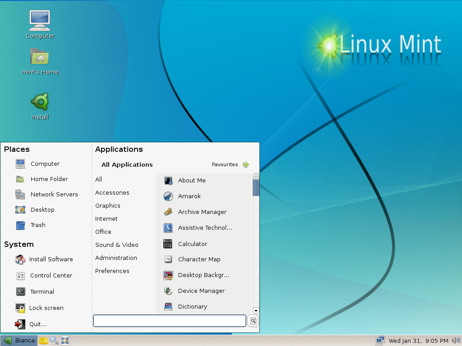Click the applications list scrollbar down arrow
This screenshot has width=462, height=346.
256,311
